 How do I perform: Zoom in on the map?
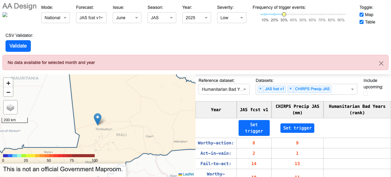tap(8, 83)
